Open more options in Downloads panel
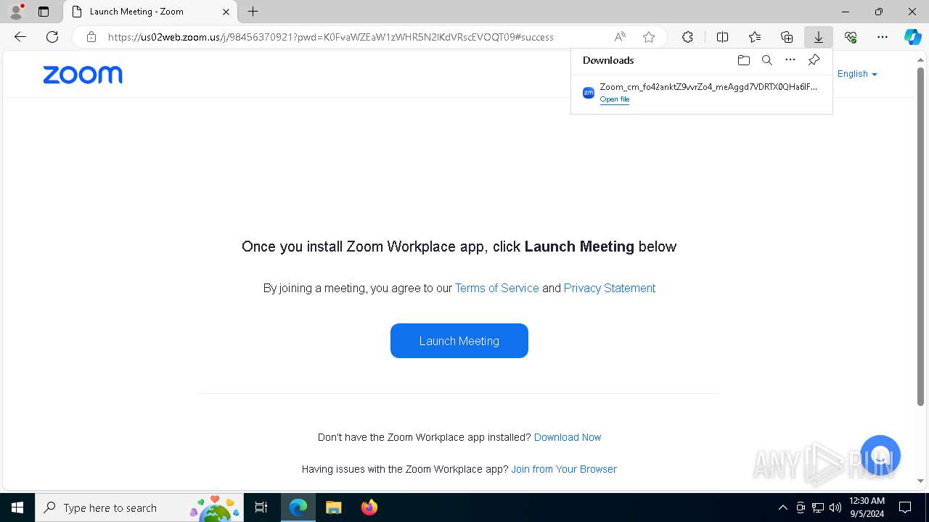The image size is (929, 522). point(790,60)
